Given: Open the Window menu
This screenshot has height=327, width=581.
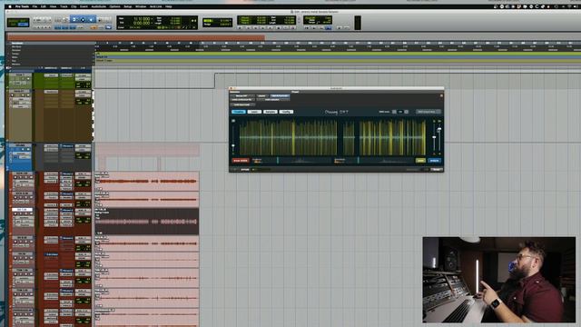Looking at the screenshot, I should point(141,6).
